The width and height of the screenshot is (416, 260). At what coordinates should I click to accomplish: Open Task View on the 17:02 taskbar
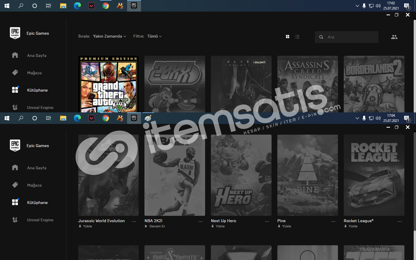click(x=49, y=6)
